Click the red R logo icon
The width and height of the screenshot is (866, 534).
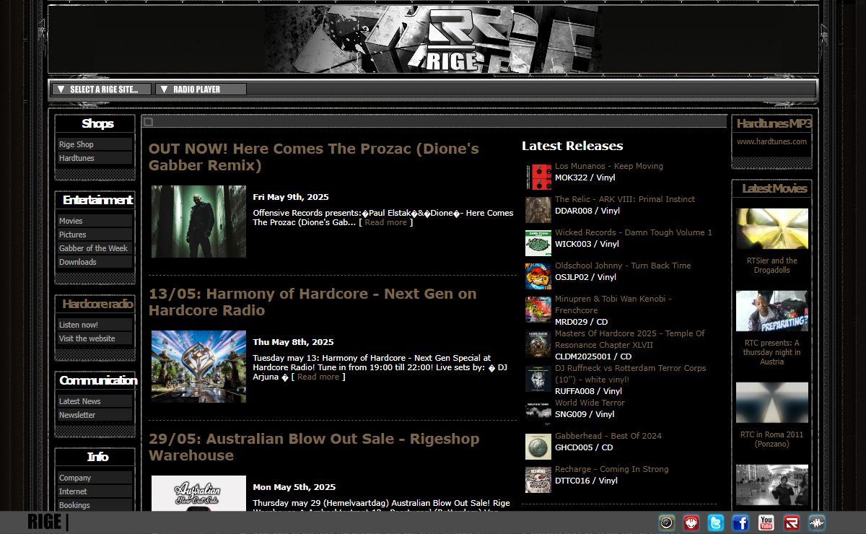point(792,523)
